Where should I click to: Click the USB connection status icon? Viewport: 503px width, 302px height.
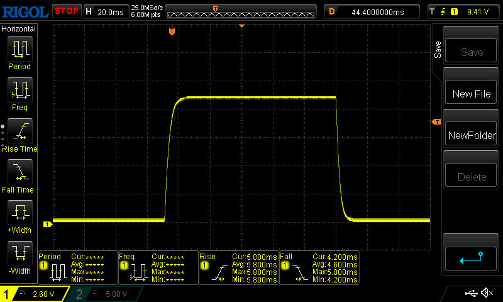[470, 293]
